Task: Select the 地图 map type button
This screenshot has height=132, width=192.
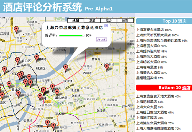Action: 76,20
